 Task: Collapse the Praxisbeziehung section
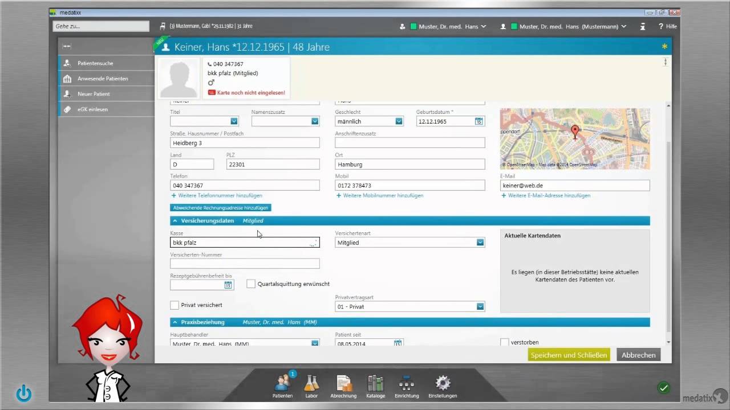[175, 322]
